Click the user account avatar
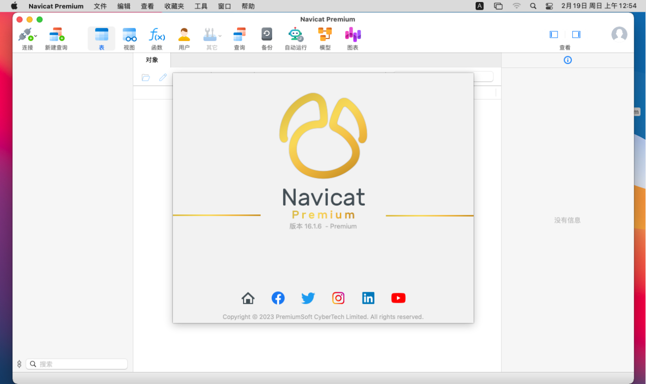Image resolution: width=646 pixels, height=384 pixels. tap(619, 35)
